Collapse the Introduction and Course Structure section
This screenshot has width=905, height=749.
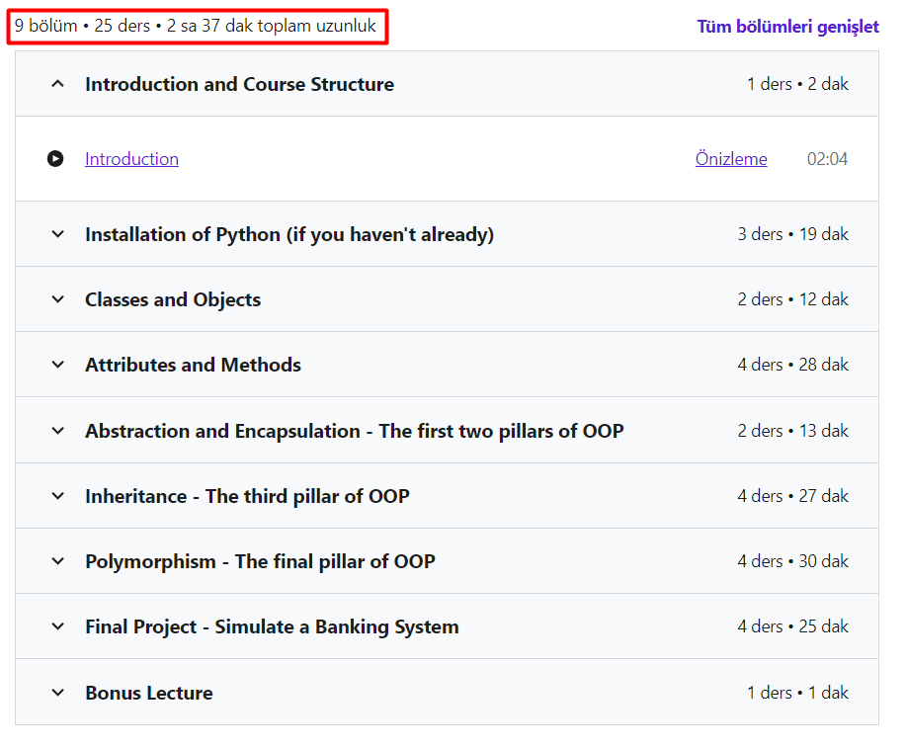point(57,84)
